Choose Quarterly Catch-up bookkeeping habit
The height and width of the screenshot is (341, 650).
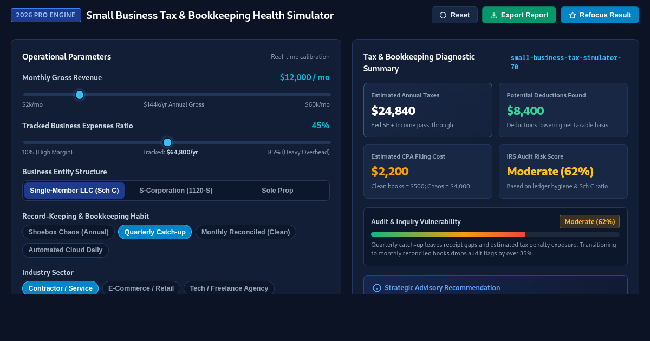coord(155,232)
